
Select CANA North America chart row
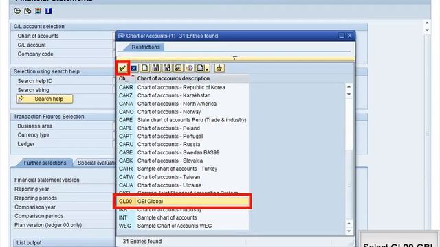[183, 104]
